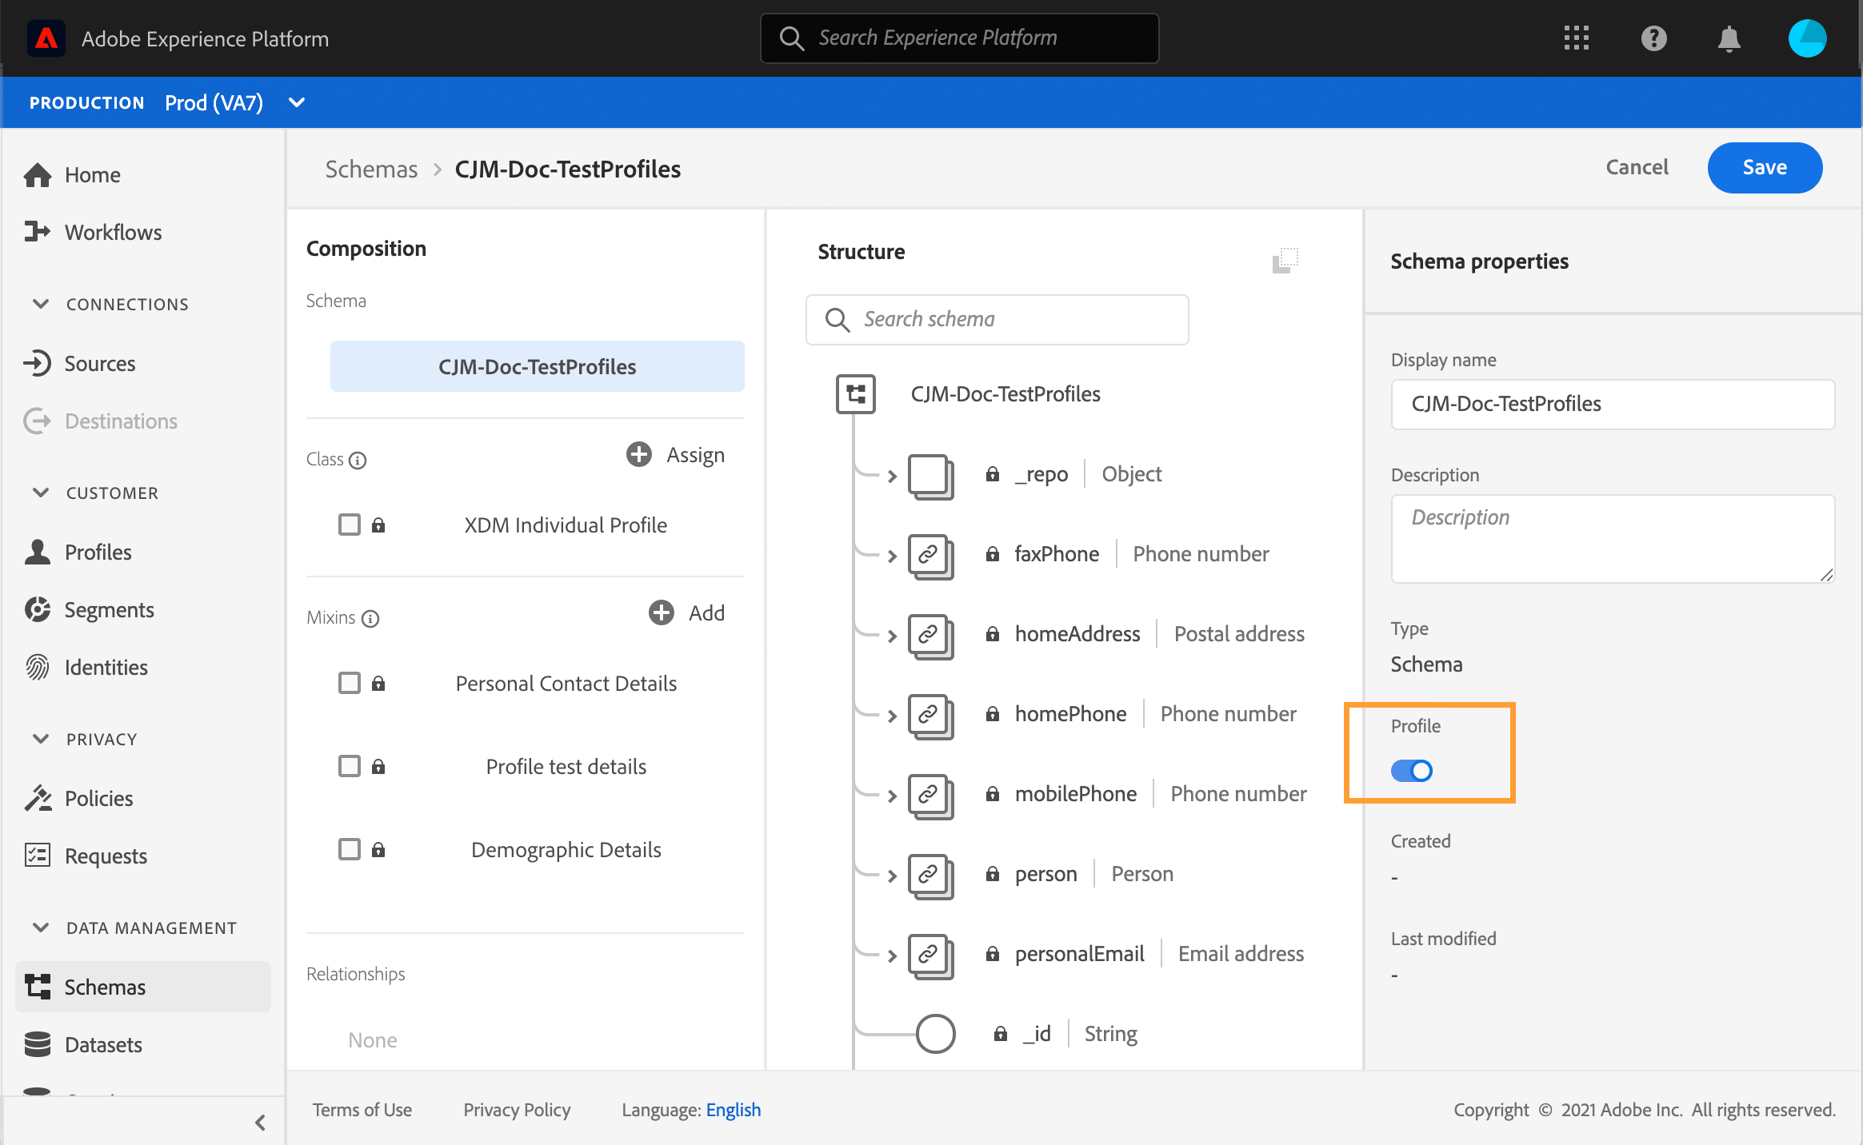
Task: Disable the Profile toggle switch
Action: coord(1412,771)
